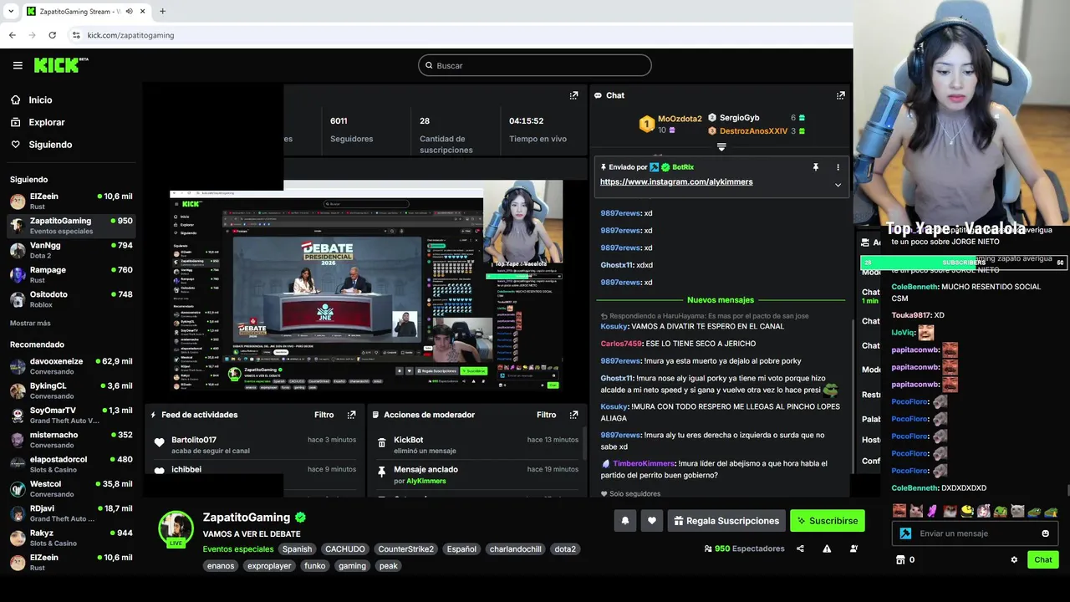The width and height of the screenshot is (1070, 602).
Task: Click the share icon below viewers
Action: (x=800, y=548)
